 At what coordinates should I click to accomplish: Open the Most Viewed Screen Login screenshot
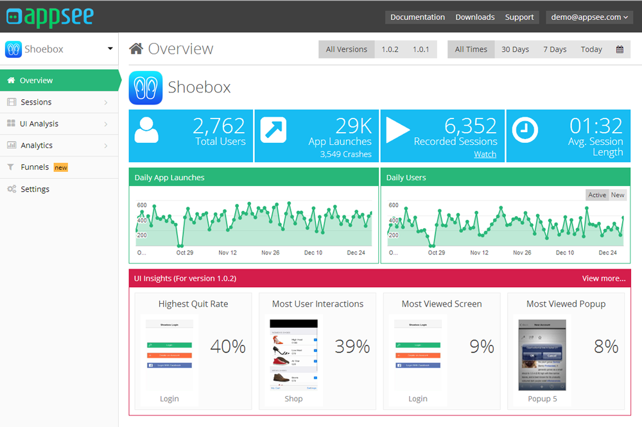click(x=418, y=354)
